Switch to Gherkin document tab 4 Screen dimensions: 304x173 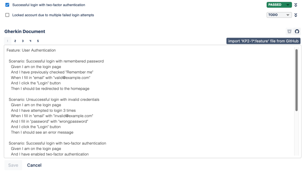(x=30, y=41)
